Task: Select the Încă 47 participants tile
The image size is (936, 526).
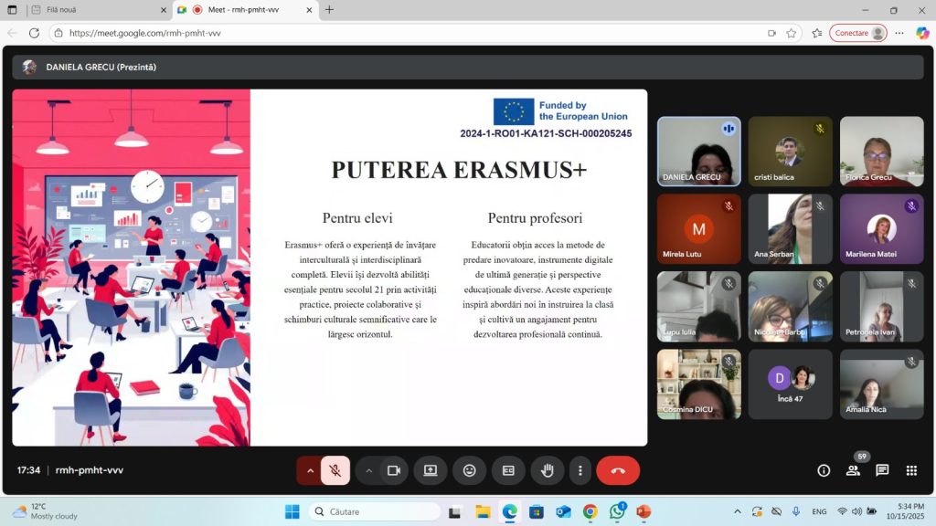Action: [x=790, y=384]
